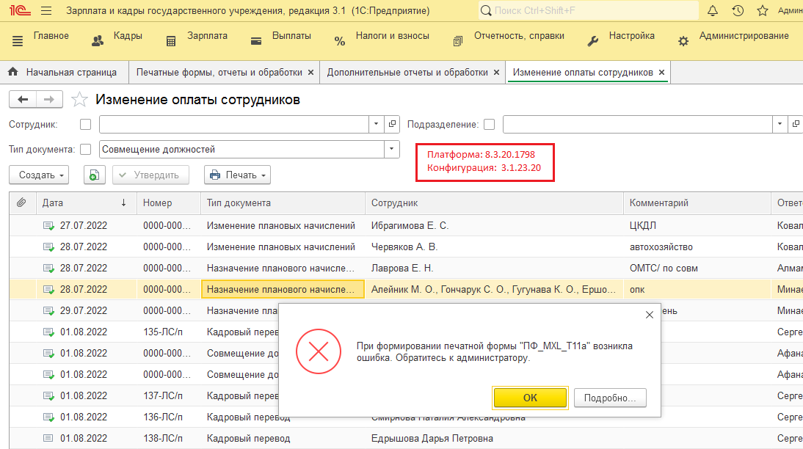Click the Выплаты card icon
Image resolution: width=803 pixels, height=449 pixels.
256,42
